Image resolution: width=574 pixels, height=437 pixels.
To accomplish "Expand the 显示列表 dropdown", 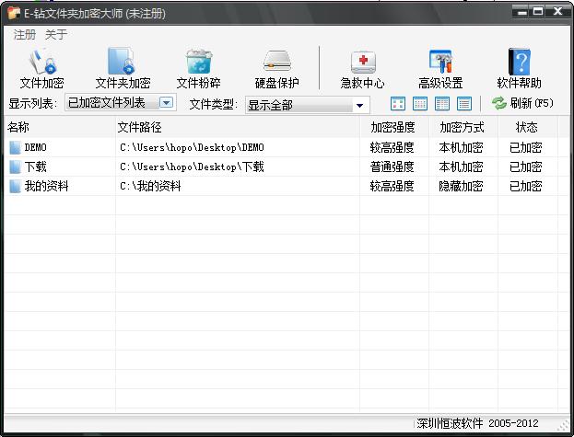I will pyautogui.click(x=167, y=103).
